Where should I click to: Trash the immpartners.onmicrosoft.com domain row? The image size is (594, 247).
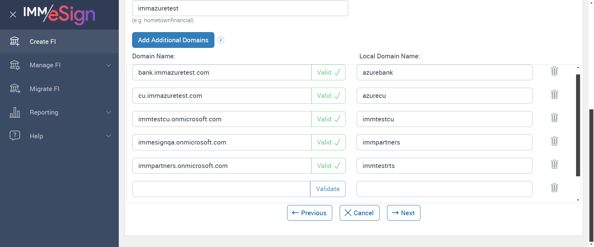point(554,164)
